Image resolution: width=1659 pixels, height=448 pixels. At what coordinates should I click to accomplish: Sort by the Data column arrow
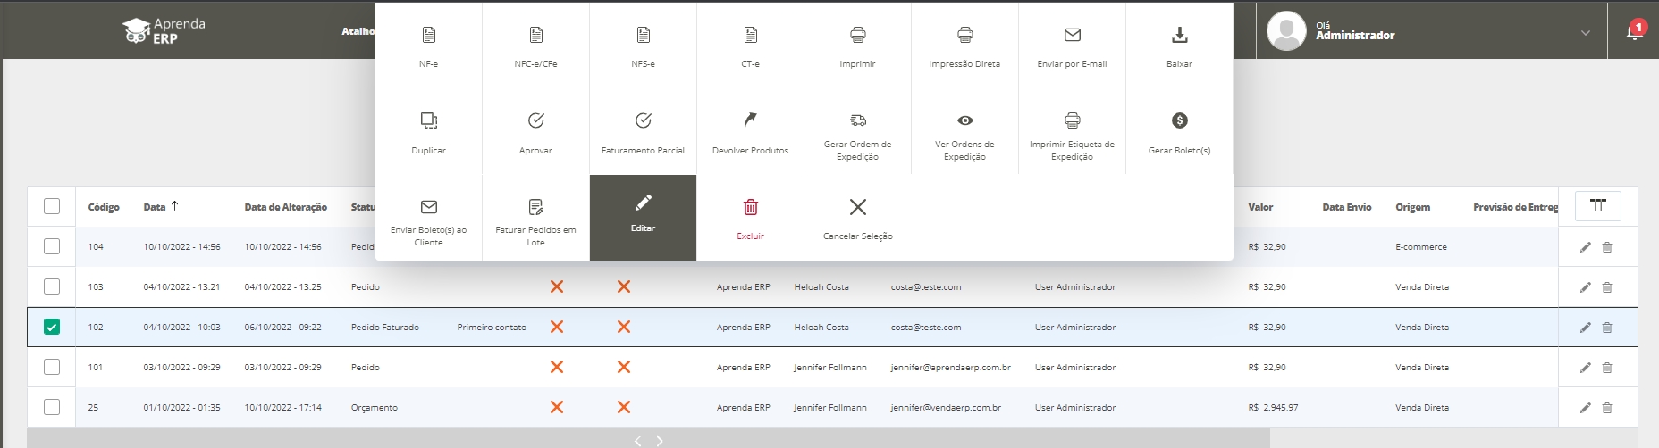click(174, 206)
